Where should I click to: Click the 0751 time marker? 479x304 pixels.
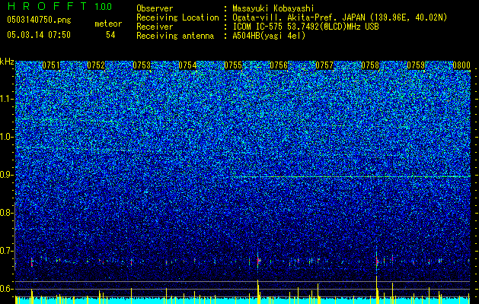point(51,65)
